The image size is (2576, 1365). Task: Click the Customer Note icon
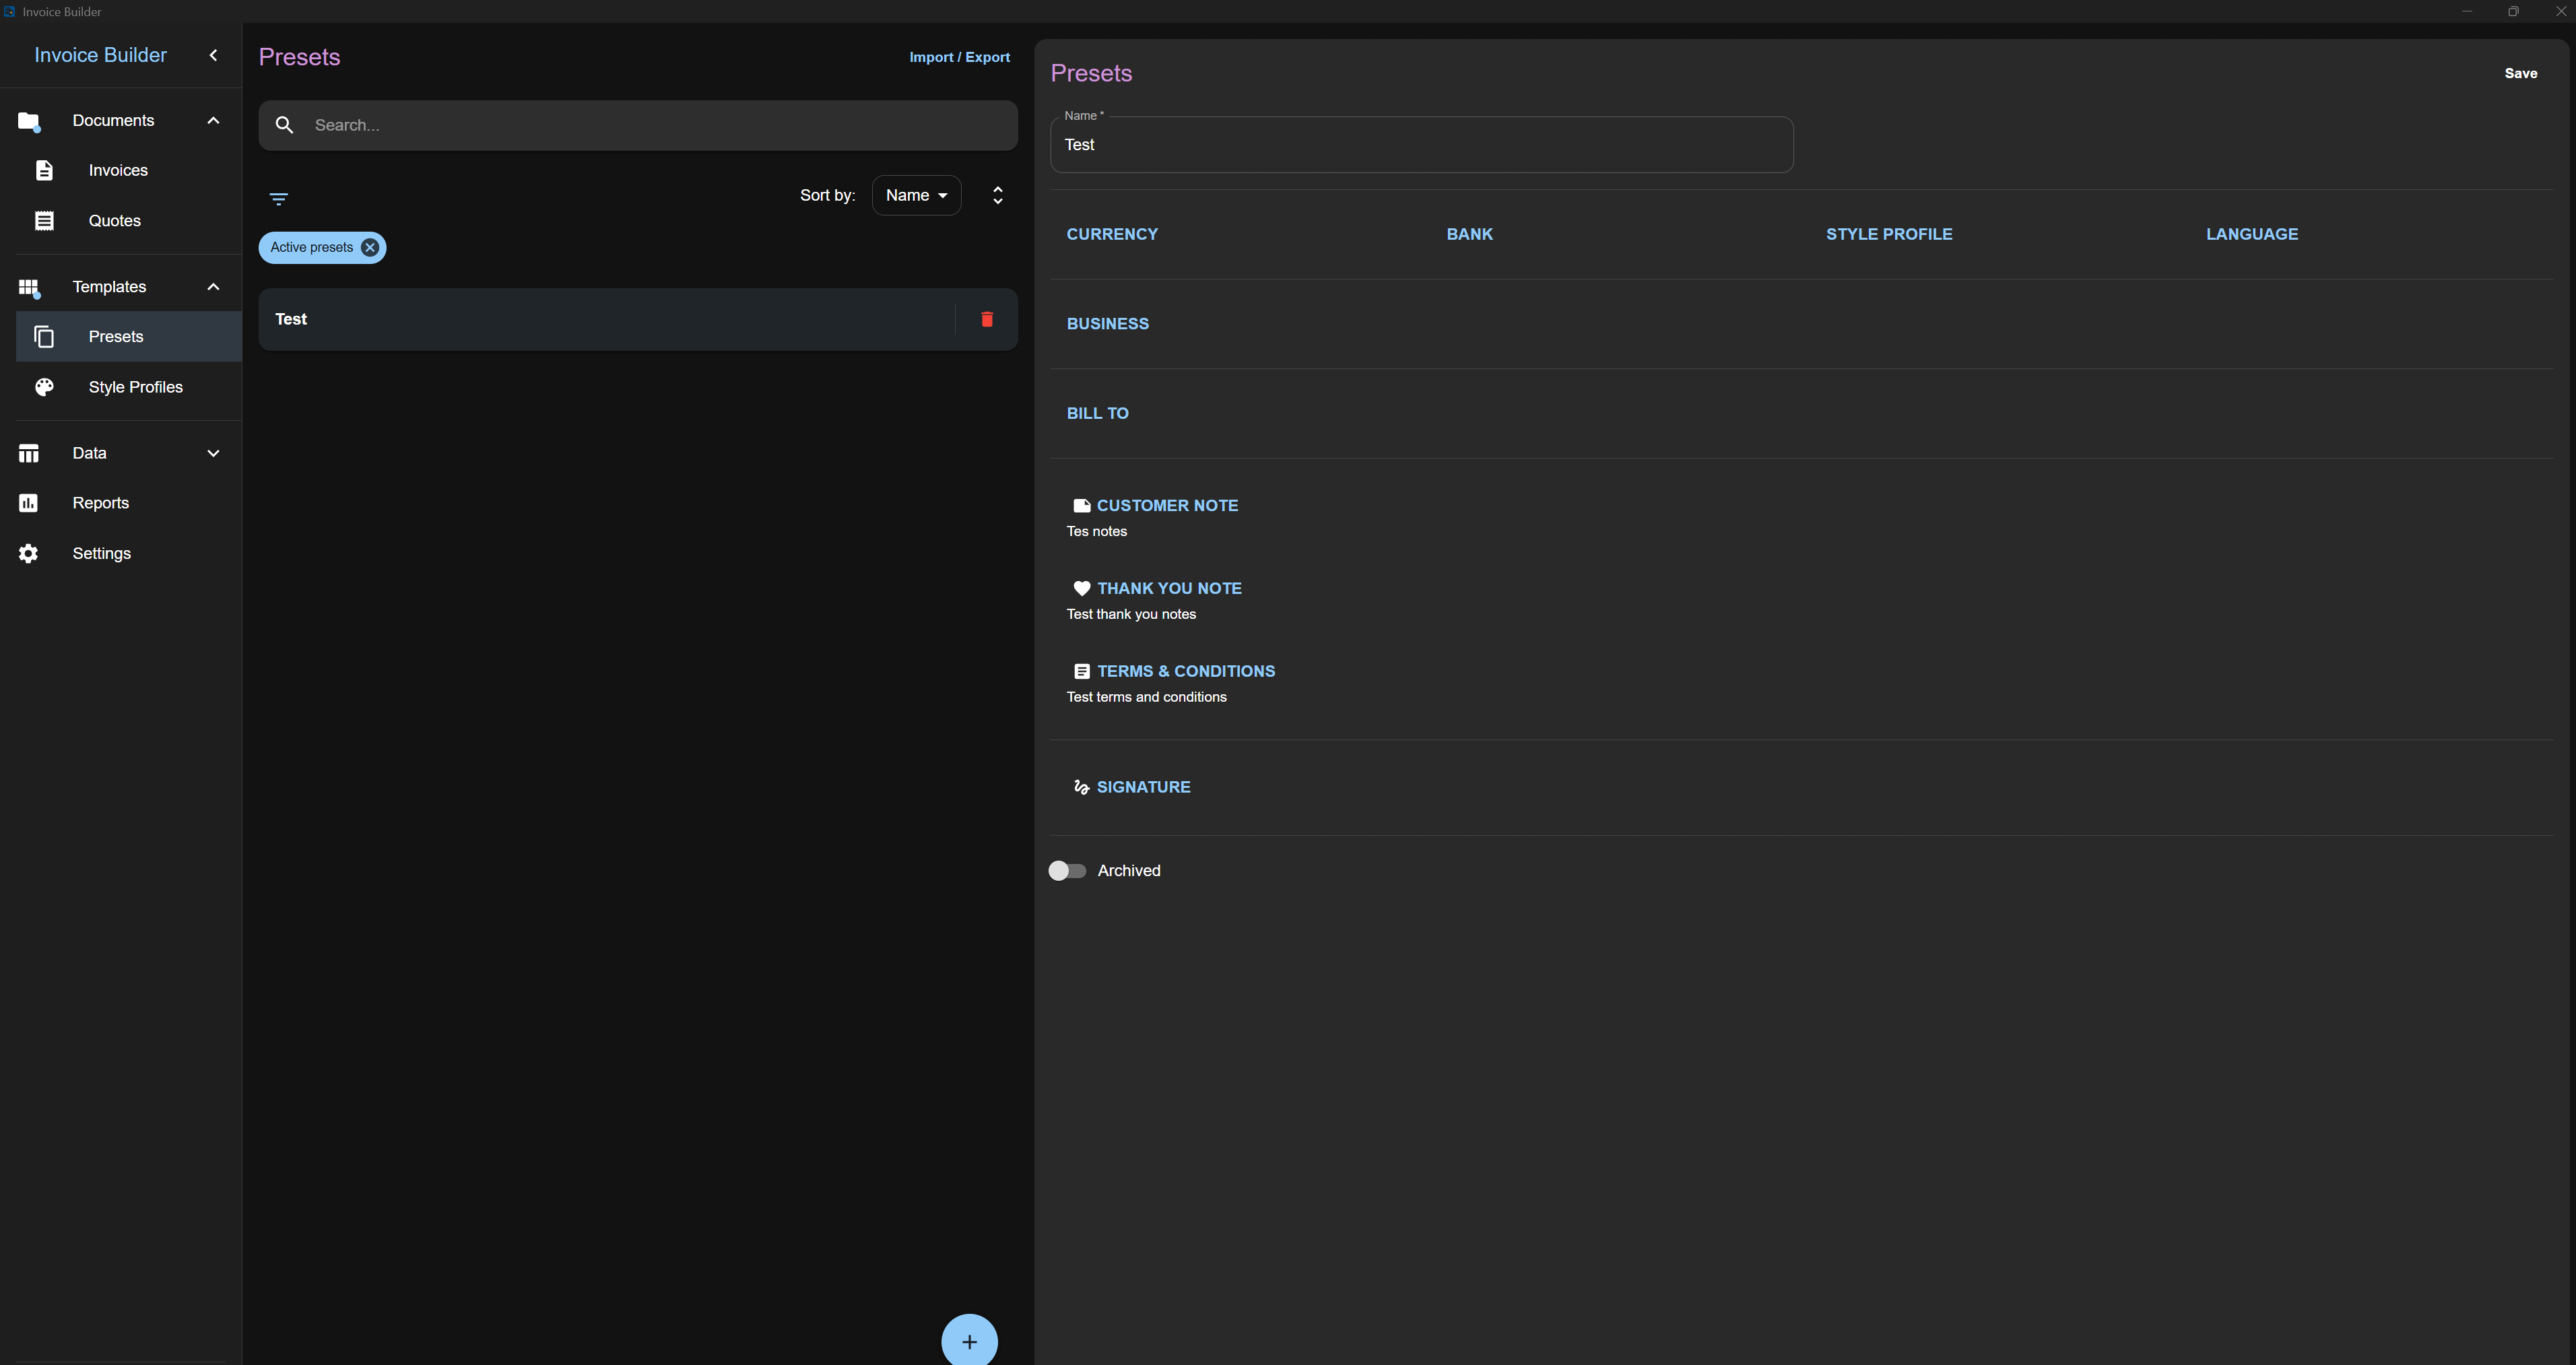click(1081, 506)
